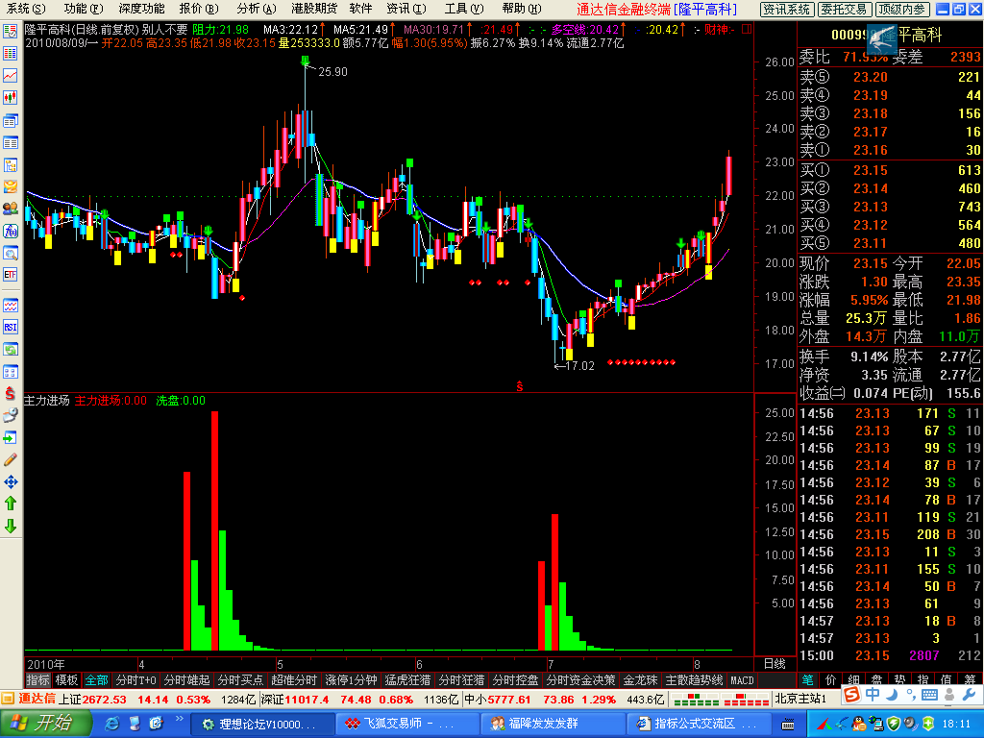Click the green shield tray icon with lightning
This screenshot has width=984, height=738.
click(x=893, y=724)
